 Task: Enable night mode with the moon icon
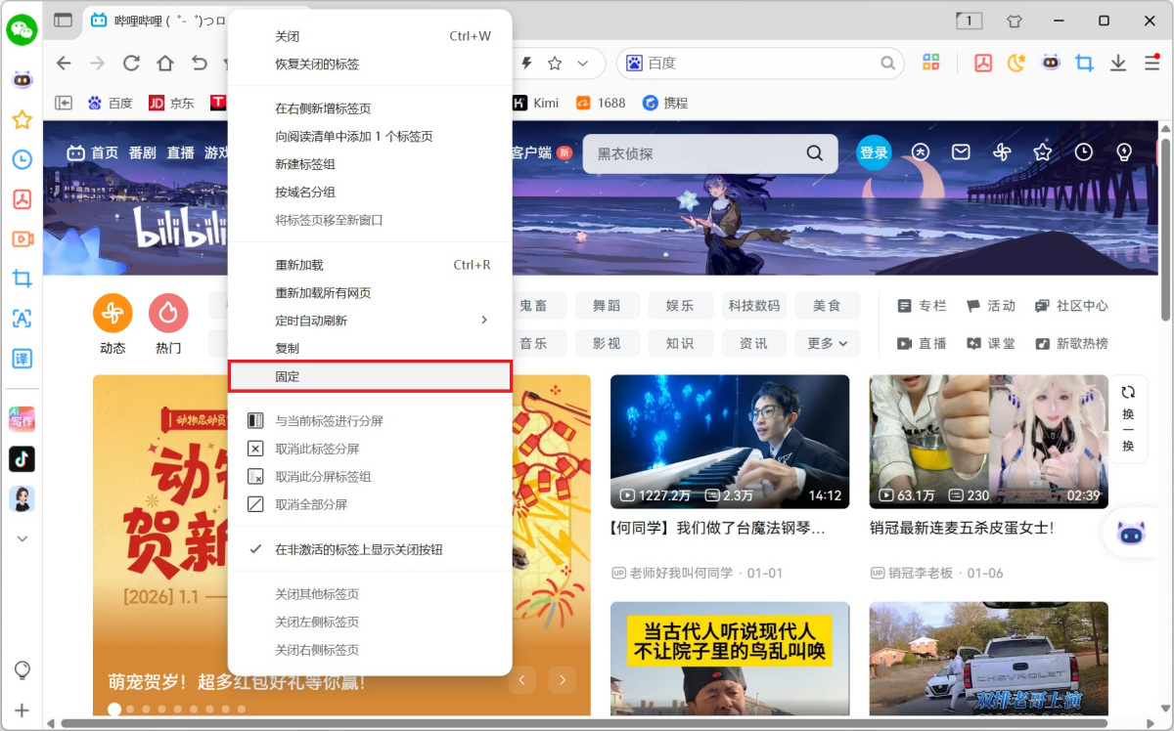pyautogui.click(x=1016, y=63)
